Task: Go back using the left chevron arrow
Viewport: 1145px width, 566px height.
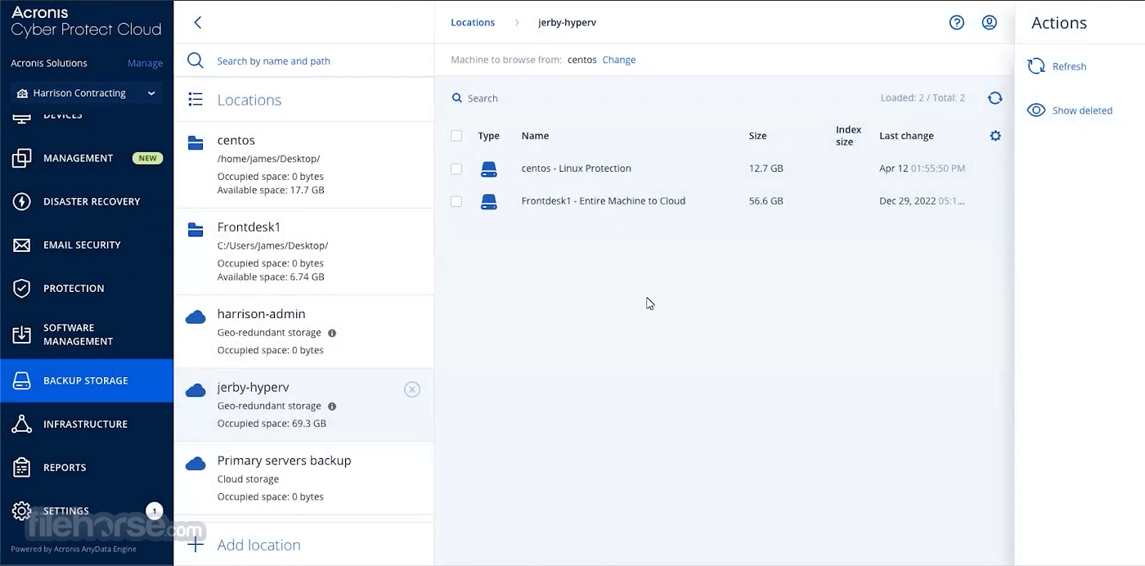Action: [x=197, y=23]
